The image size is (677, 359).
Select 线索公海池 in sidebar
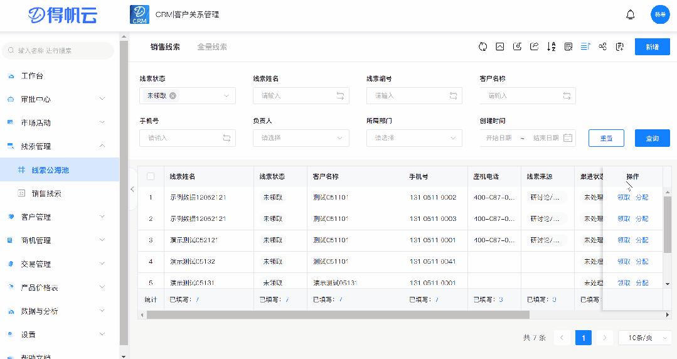tap(60, 170)
